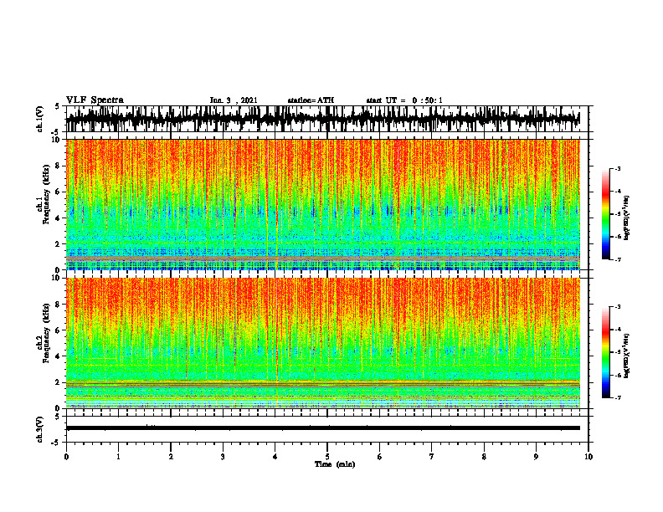The width and height of the screenshot is (663, 512).
Task: Click the "VLF Spectra" title text
Action: pos(95,100)
